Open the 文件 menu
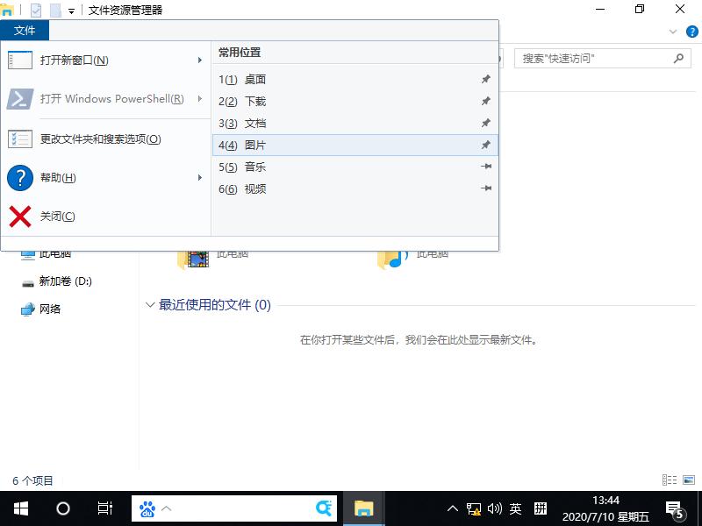 [25, 30]
